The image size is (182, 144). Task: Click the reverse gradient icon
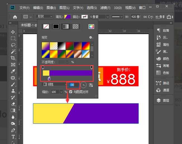click(x=91, y=85)
